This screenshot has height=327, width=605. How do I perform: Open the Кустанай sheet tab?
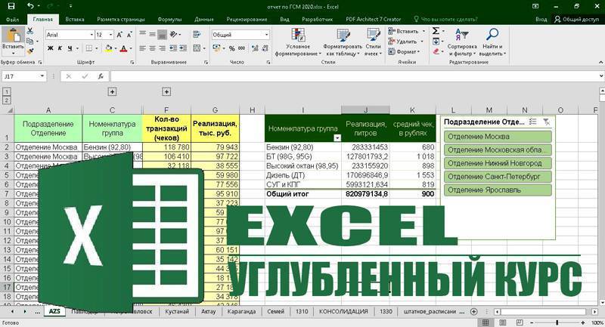tap(178, 311)
